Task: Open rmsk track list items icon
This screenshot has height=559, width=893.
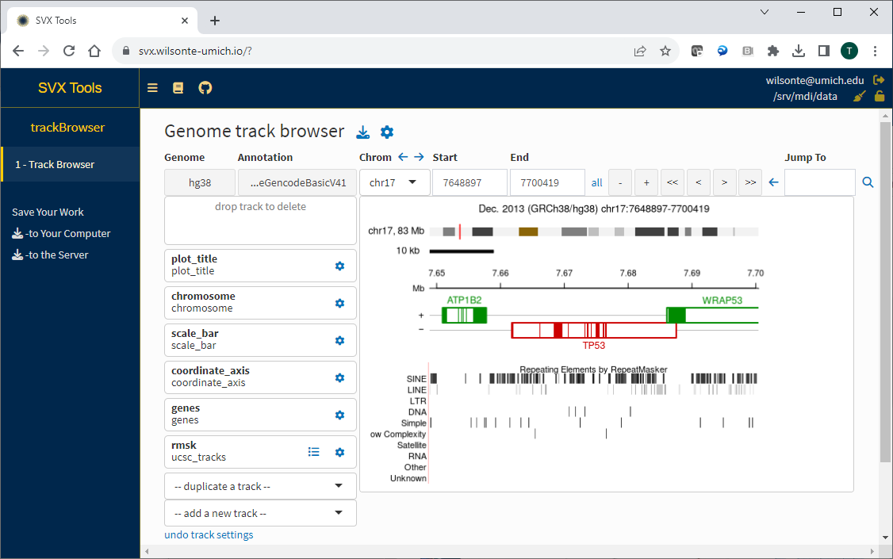Action: point(314,452)
